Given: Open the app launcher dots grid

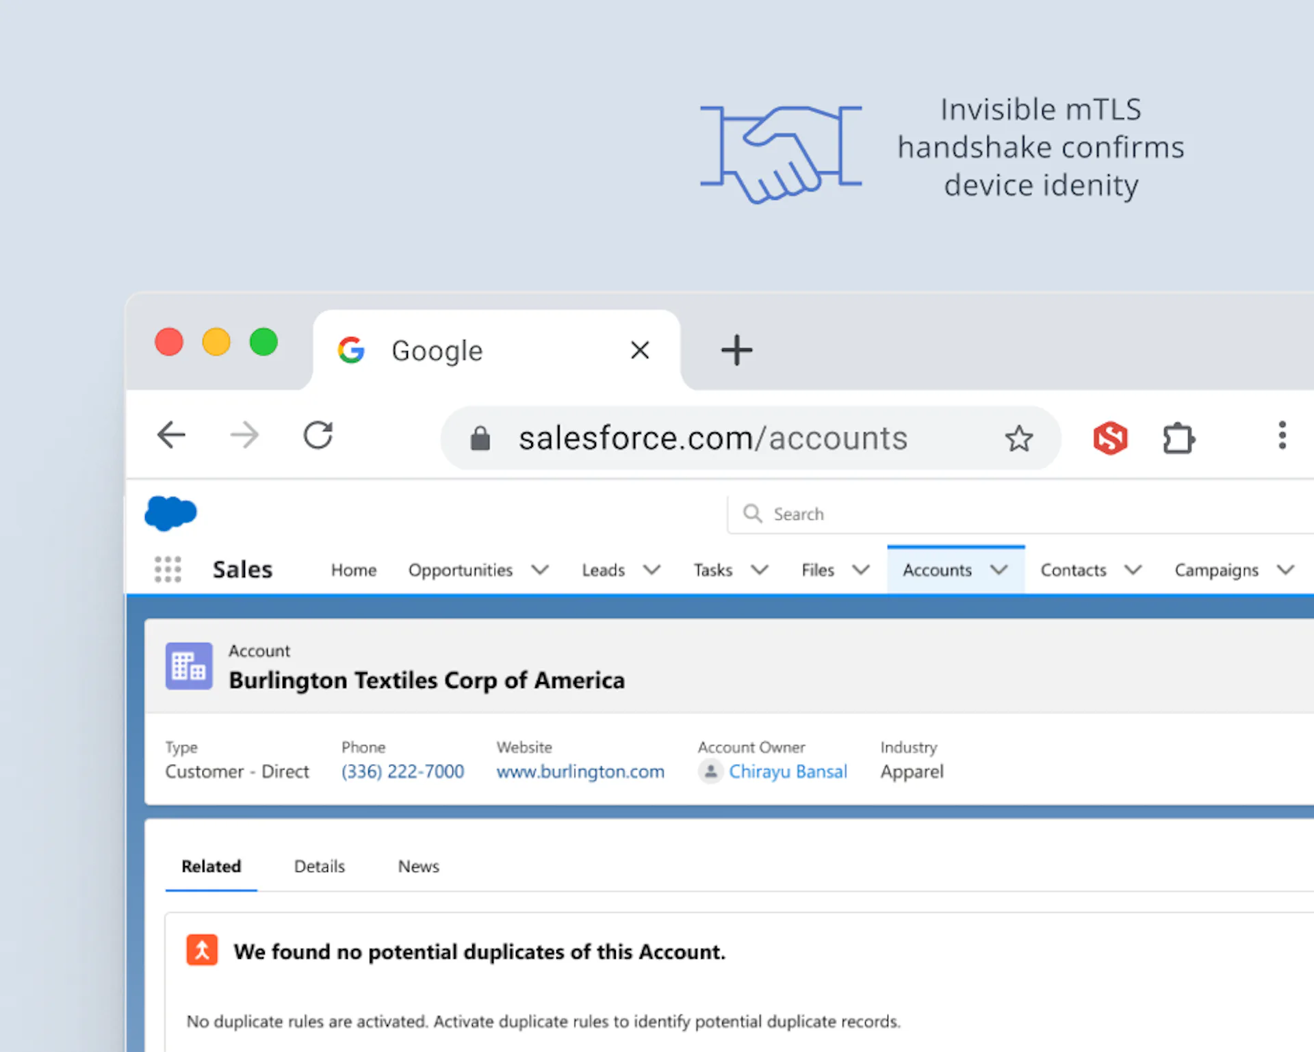Looking at the screenshot, I should click(x=168, y=569).
